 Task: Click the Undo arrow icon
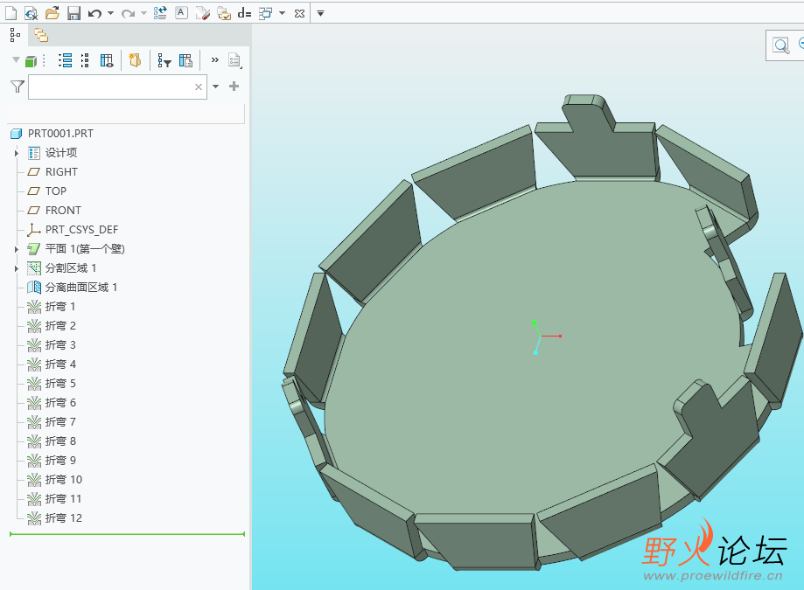(94, 13)
